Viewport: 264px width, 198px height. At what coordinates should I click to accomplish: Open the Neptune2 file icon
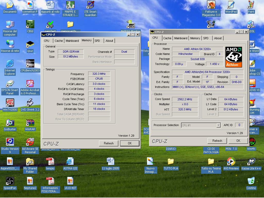30,181
